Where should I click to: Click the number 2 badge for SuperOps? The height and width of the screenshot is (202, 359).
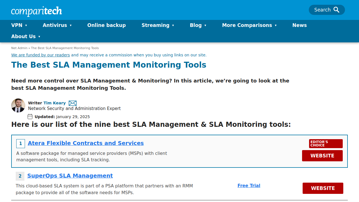point(20,176)
